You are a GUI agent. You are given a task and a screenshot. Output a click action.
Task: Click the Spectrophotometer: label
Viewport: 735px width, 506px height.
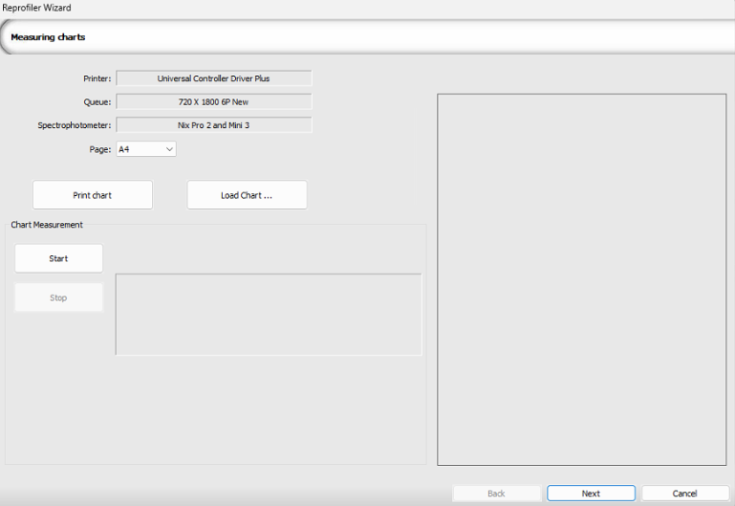[74, 125]
